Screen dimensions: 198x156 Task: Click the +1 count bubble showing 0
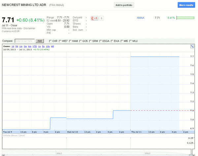(101, 18)
